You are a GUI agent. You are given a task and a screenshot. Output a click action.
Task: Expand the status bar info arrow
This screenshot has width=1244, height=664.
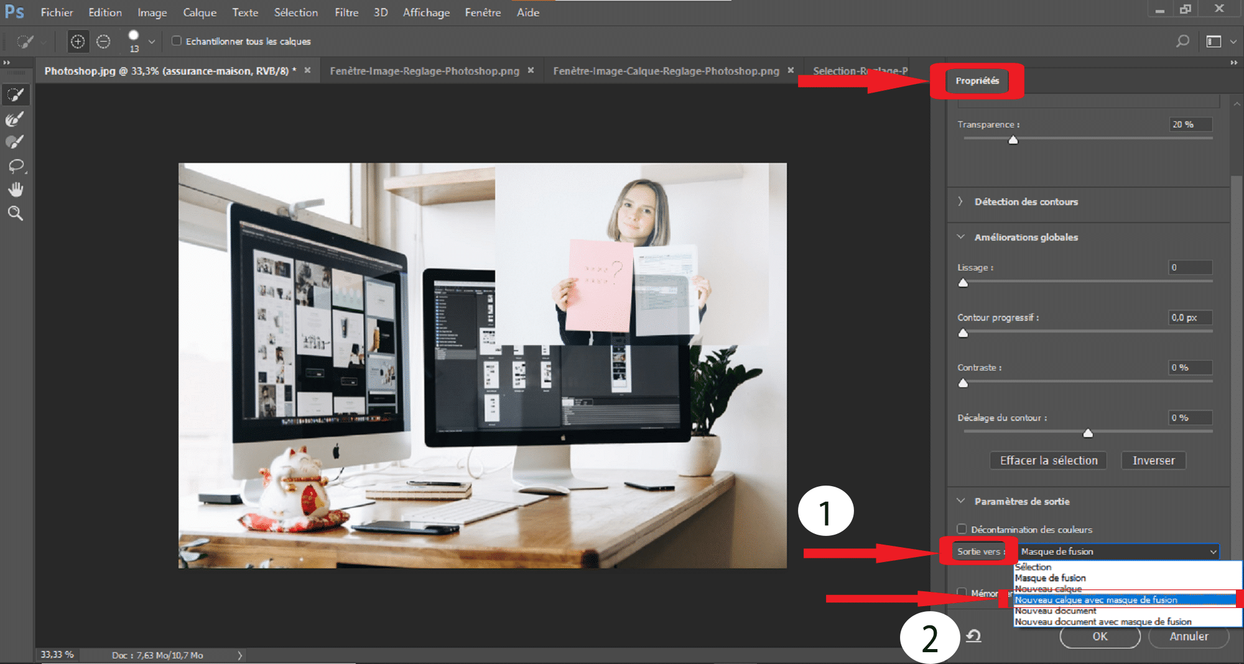pyautogui.click(x=239, y=655)
